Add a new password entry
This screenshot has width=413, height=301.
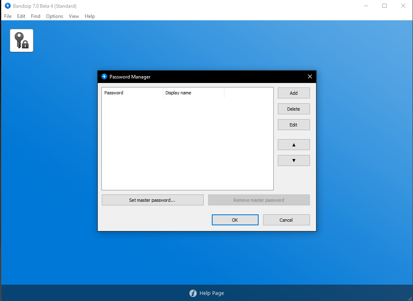[x=294, y=93]
